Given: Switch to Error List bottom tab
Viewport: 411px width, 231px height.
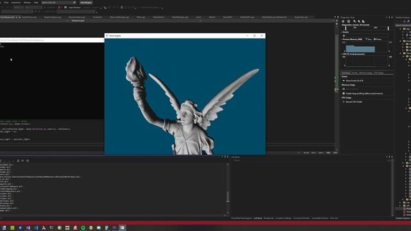Looking at the screenshot, I should pyautogui.click(x=334, y=218).
